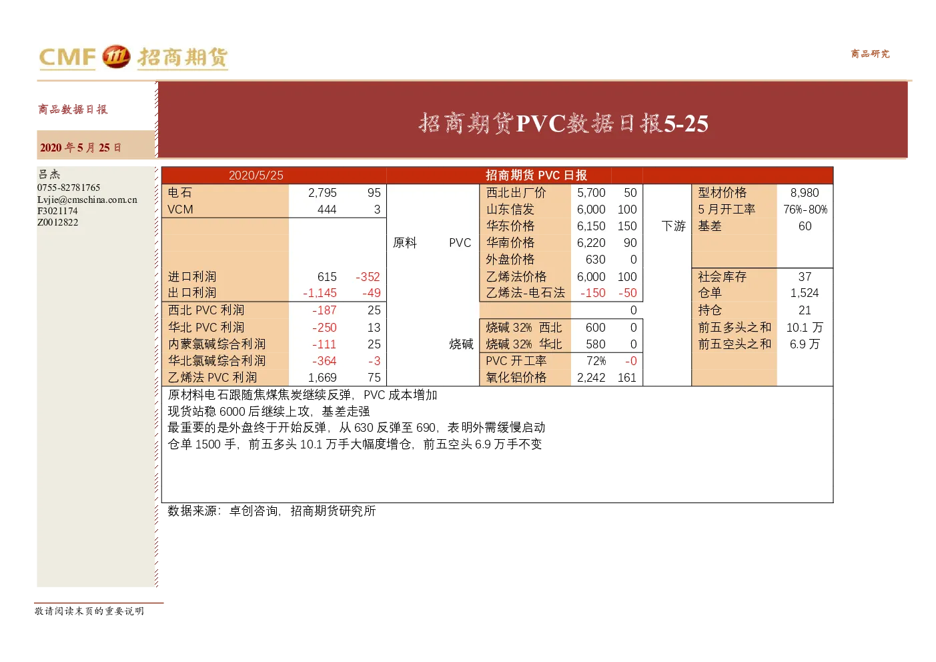Viewport: 936px width, 662px height.
Task: Select the 电石 row label
Action: click(179, 193)
